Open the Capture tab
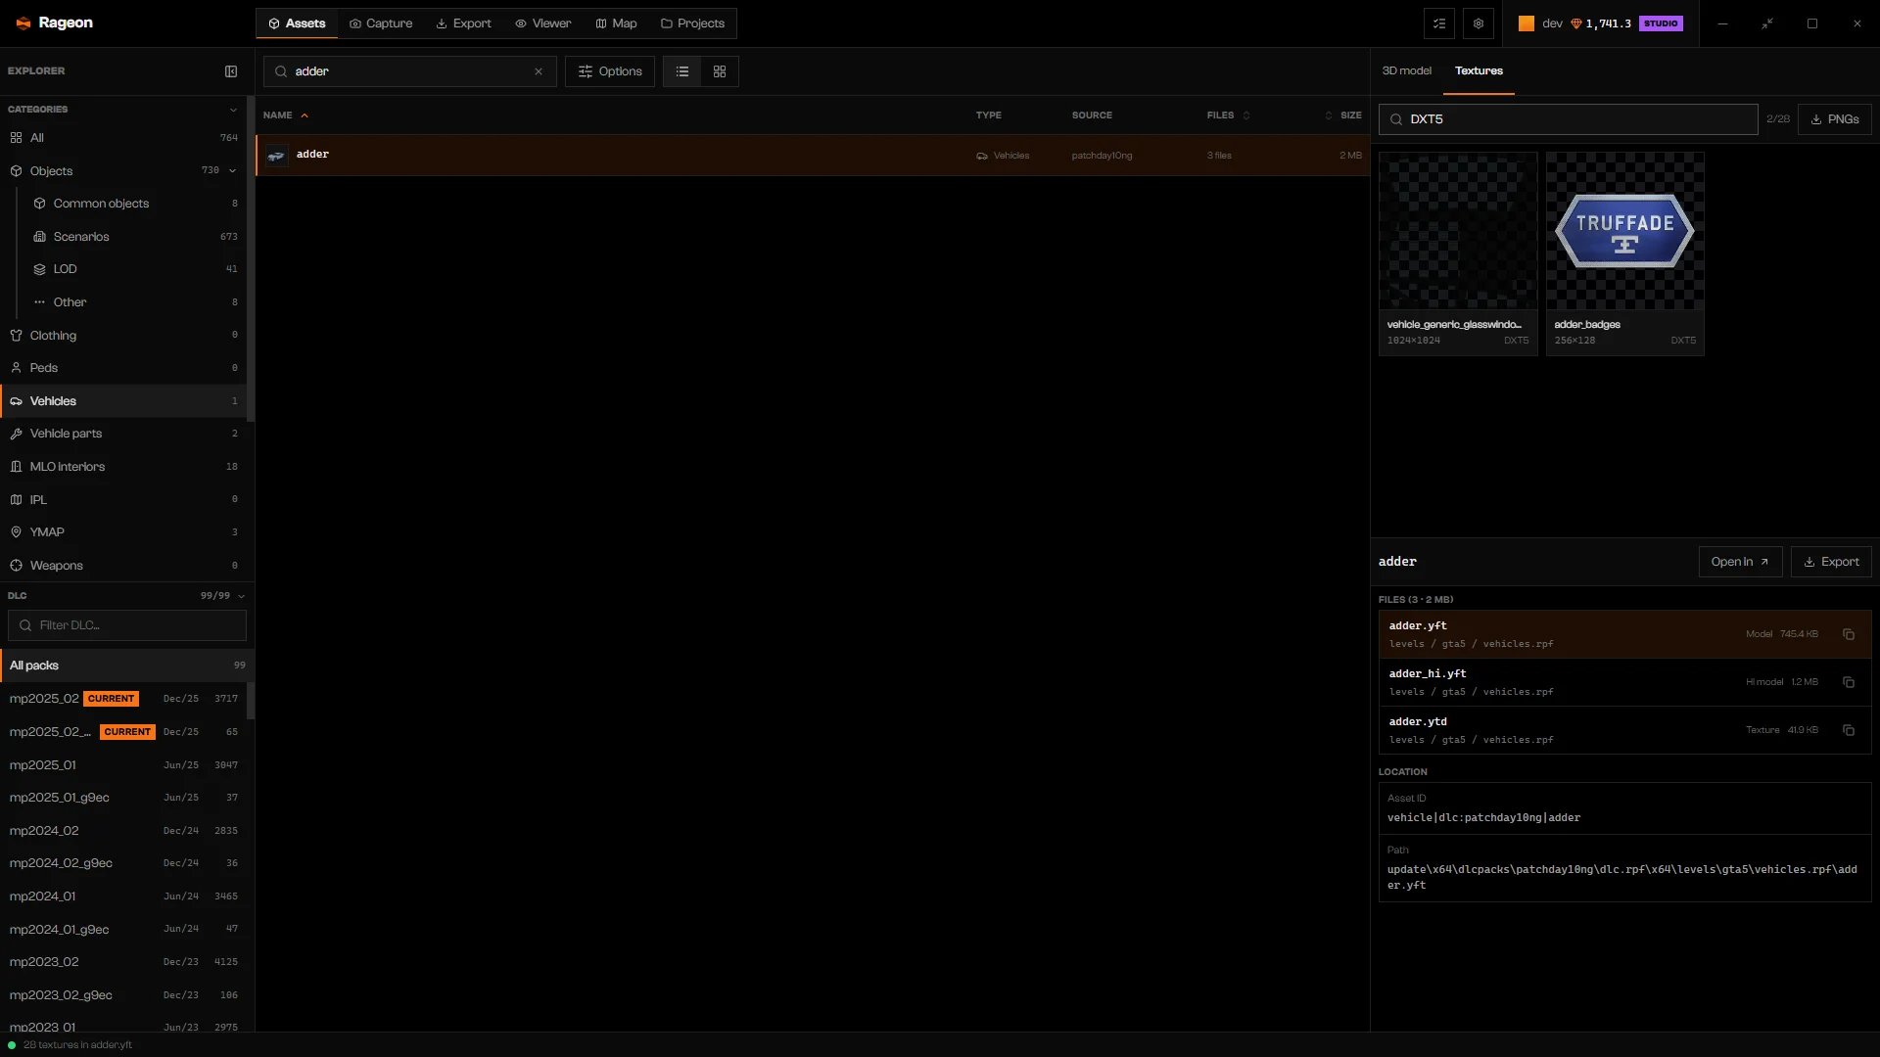Image resolution: width=1880 pixels, height=1057 pixels. [x=381, y=23]
